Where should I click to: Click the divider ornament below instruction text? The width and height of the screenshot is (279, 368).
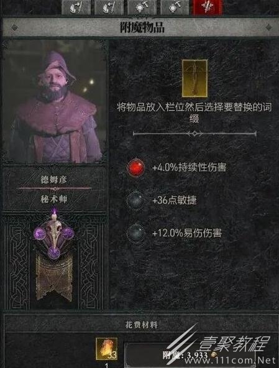point(194,134)
